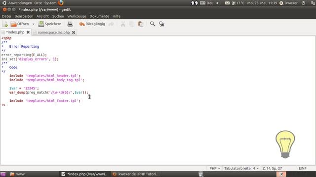This screenshot has width=316, height=177.
Task: Click the Deu keyboard layout indicator
Action: [206, 3]
